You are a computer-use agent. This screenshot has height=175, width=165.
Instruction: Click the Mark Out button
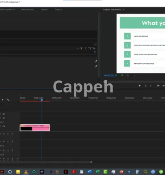151,86
